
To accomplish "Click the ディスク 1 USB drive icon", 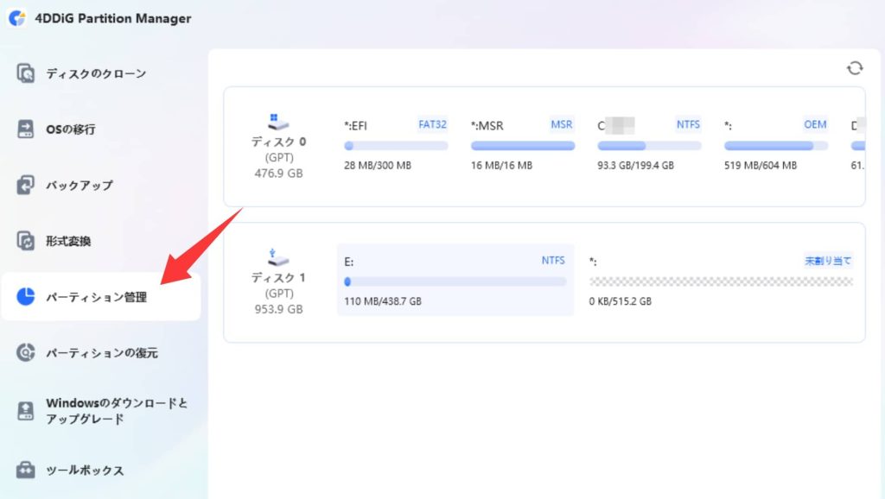I will pyautogui.click(x=277, y=257).
